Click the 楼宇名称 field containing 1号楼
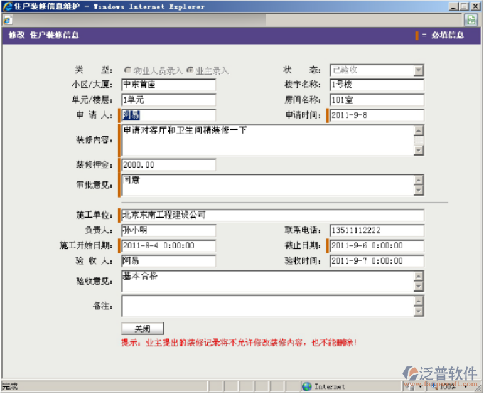 point(377,85)
